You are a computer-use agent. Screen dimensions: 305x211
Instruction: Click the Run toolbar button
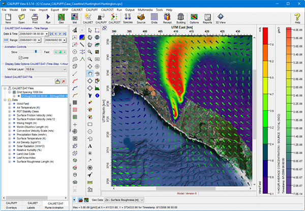48,19
